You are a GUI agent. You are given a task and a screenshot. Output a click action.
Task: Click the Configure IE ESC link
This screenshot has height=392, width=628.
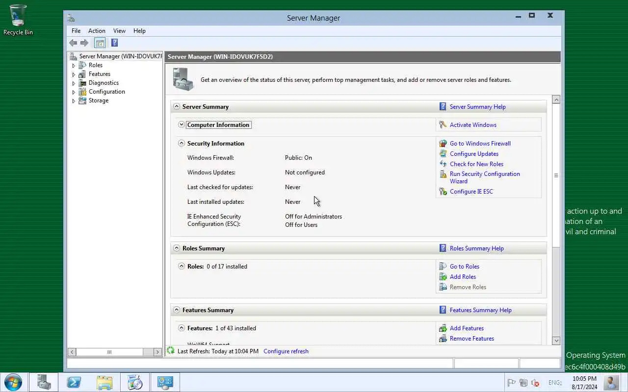point(471,191)
